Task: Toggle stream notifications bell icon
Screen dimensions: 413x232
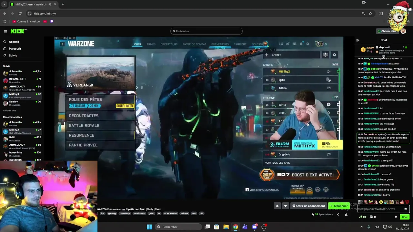Action: click(277, 206)
